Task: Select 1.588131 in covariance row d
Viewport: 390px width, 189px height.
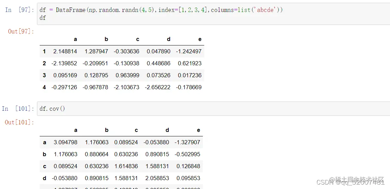Action: (126, 178)
